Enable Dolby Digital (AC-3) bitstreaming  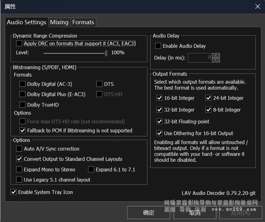(x=22, y=84)
